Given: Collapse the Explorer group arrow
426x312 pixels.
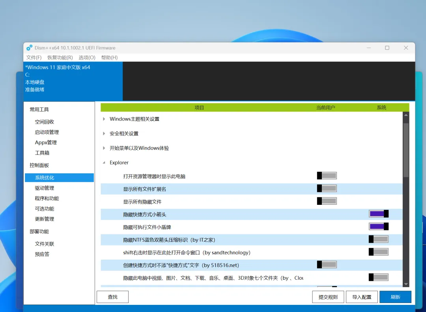Looking at the screenshot, I should coord(104,163).
